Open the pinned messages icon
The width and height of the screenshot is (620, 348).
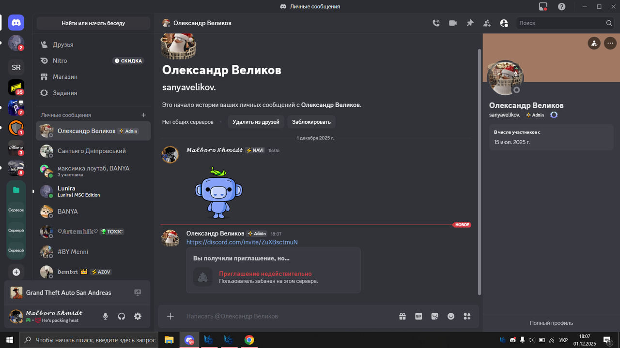point(470,23)
